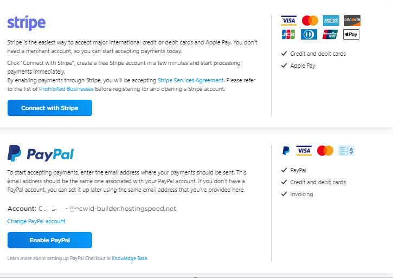Screen dimensions: 393x278
Task: Click Change PayPal account link
Action: click(x=36, y=221)
